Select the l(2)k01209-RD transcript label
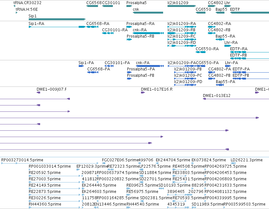 point(182,43)
